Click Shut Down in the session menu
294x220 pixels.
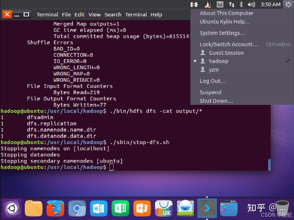[x=216, y=101]
